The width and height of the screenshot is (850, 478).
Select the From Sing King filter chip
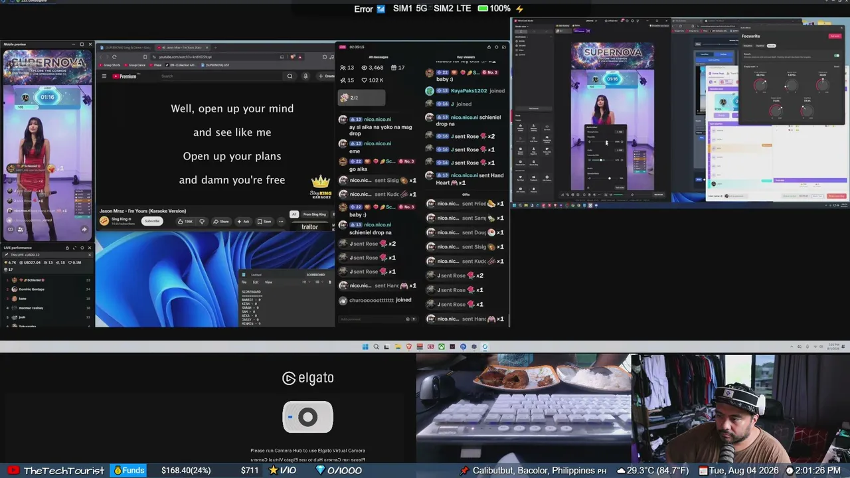[x=315, y=214]
